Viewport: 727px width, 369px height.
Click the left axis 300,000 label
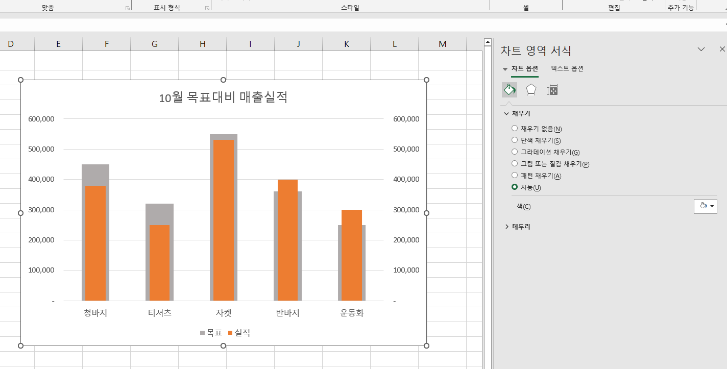click(x=41, y=210)
